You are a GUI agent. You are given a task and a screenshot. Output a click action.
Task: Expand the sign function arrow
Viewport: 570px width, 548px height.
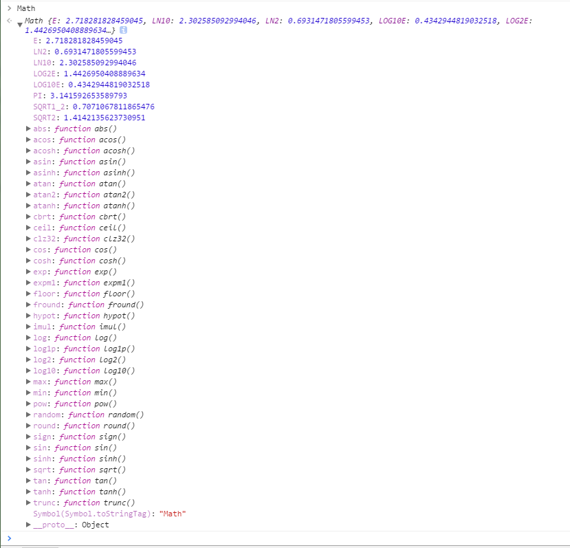pyautogui.click(x=28, y=437)
